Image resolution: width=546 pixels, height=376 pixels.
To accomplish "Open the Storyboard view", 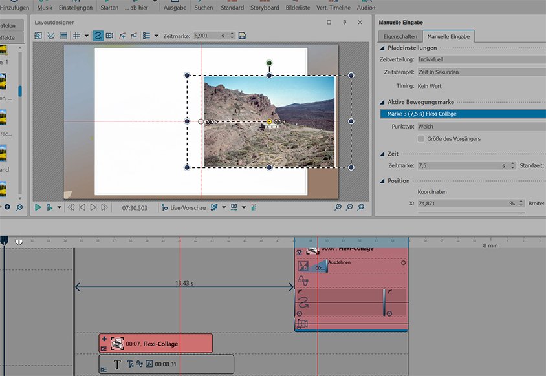I will pyautogui.click(x=265, y=7).
